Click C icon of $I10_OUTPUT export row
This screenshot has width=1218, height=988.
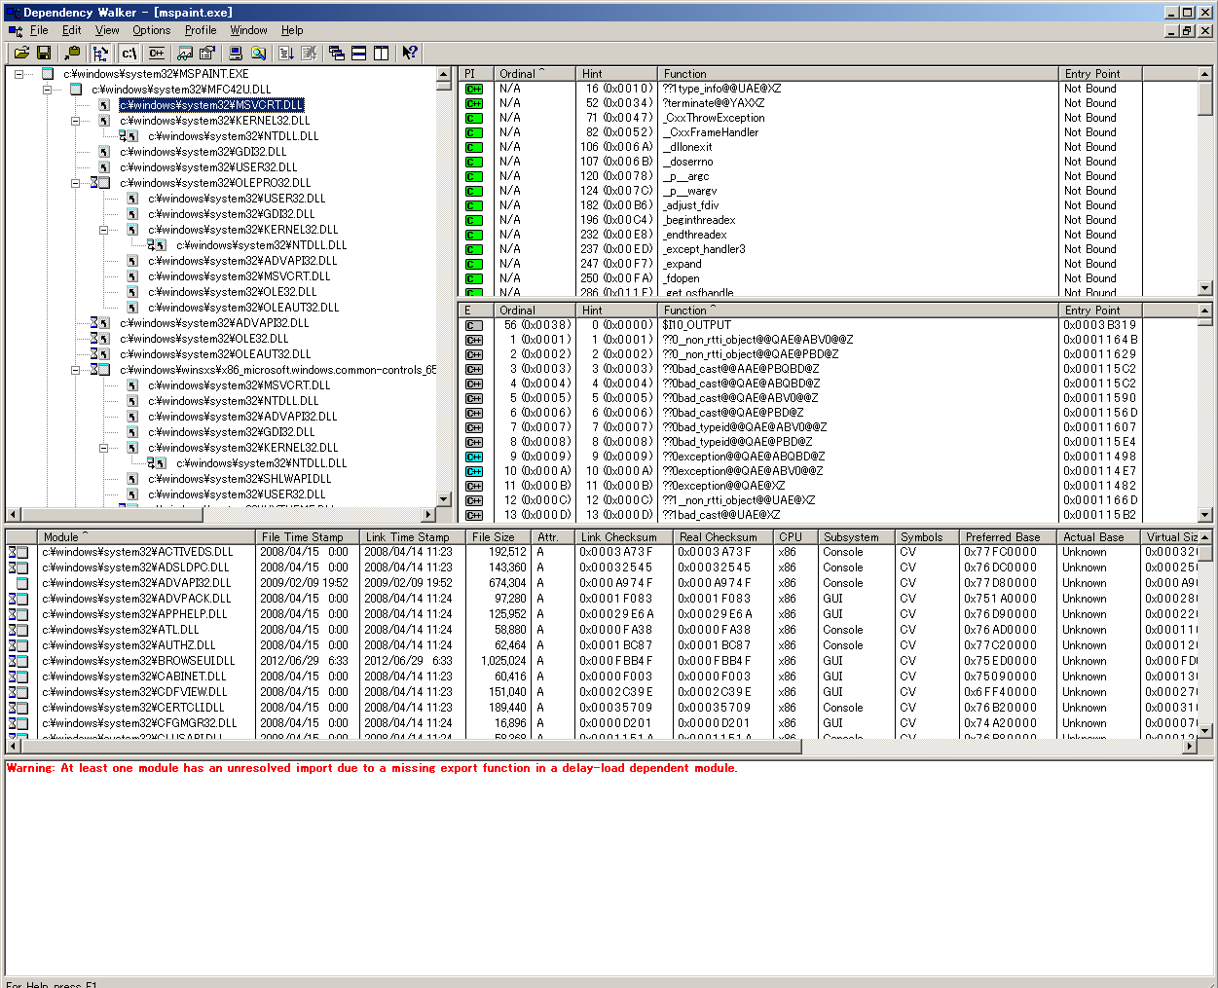(474, 325)
